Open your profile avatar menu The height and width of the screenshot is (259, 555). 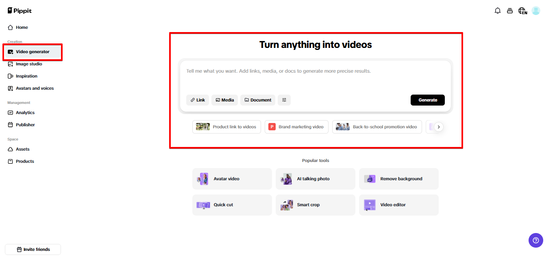coord(535,10)
